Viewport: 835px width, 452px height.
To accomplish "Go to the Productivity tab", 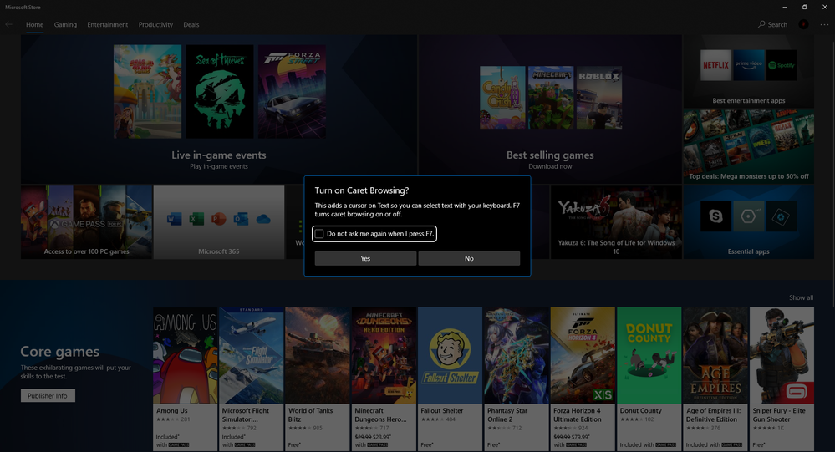I will pos(155,24).
